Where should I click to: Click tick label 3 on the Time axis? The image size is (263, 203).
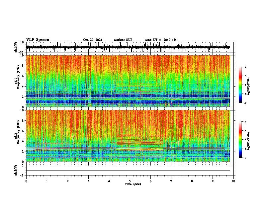point(88,181)
